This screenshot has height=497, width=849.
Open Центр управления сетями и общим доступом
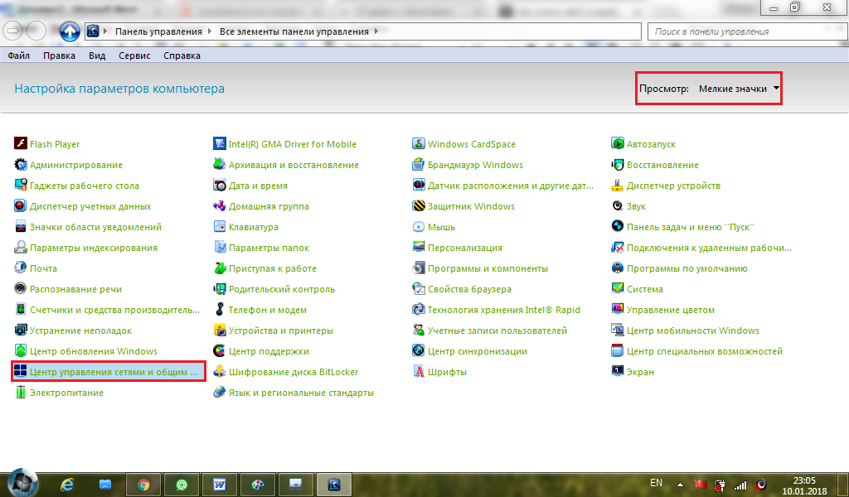(x=109, y=372)
